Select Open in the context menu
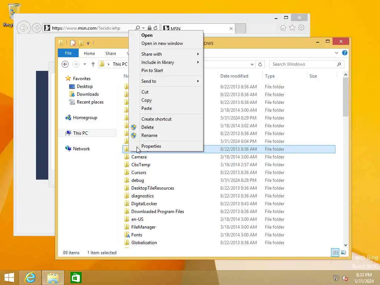The image size is (380, 285). (x=166, y=35)
